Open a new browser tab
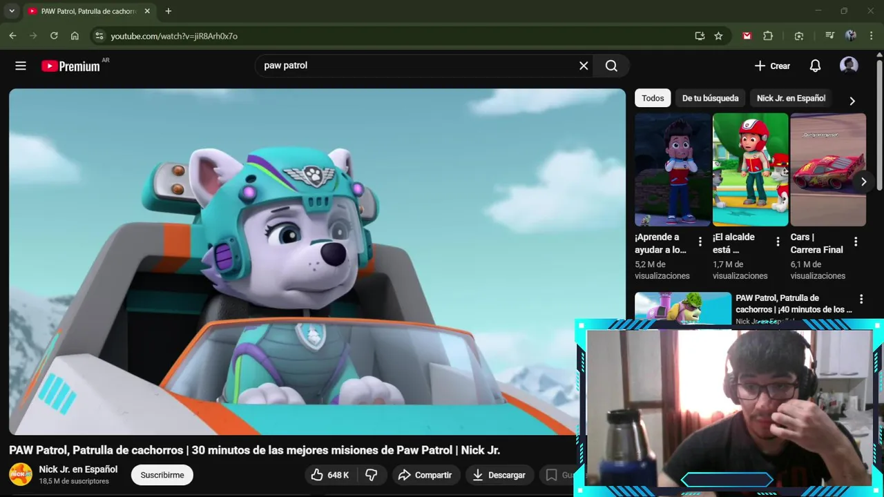884x497 pixels. [x=168, y=11]
